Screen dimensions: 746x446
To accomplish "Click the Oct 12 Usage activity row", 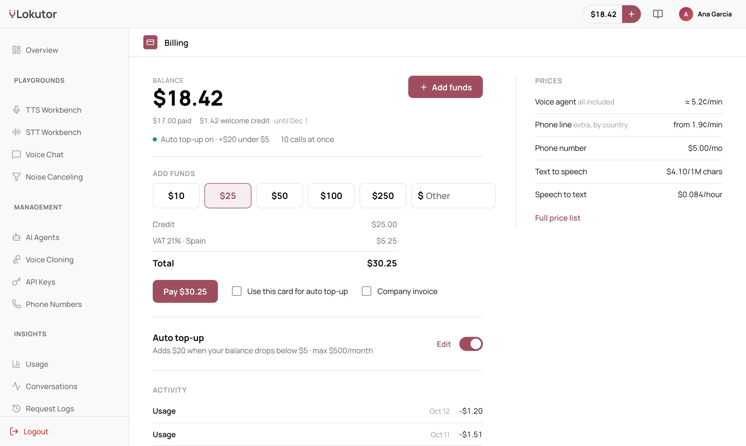I will click(317, 411).
